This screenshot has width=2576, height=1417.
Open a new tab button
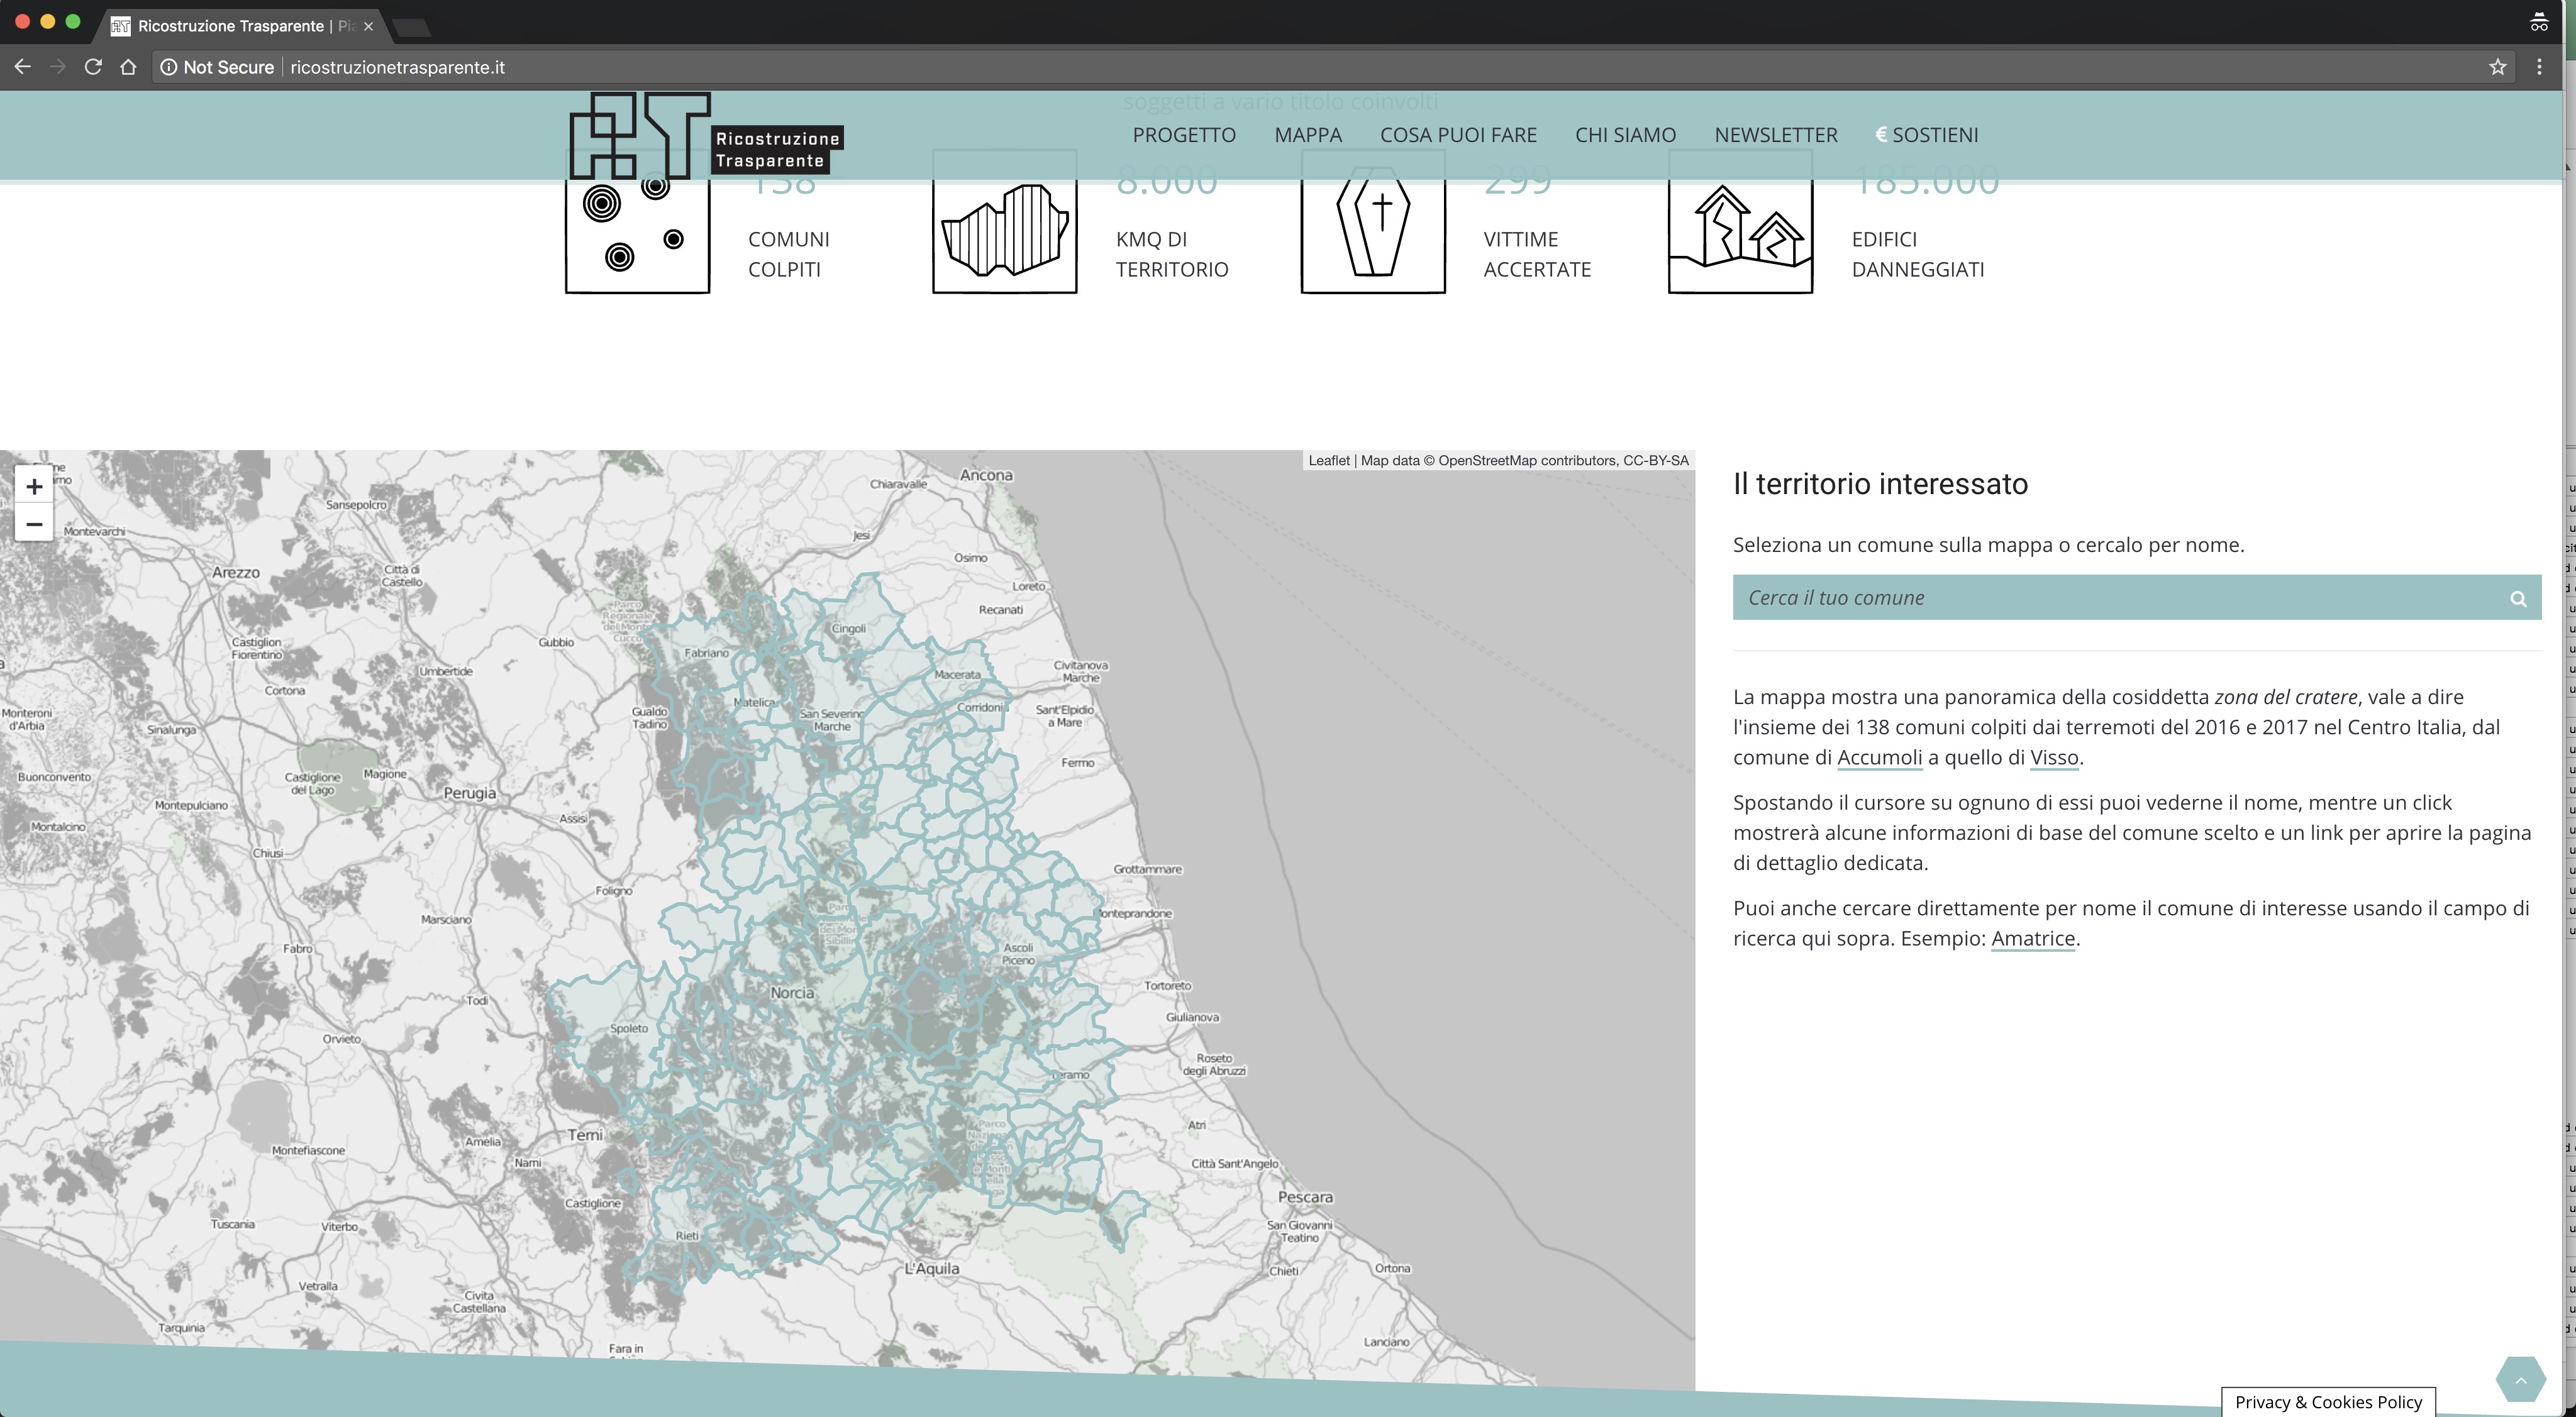point(411,27)
